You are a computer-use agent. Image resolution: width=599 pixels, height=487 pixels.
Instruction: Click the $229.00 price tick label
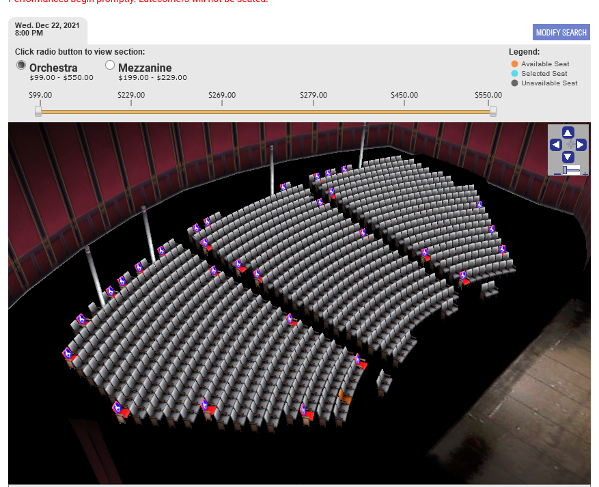(x=131, y=96)
